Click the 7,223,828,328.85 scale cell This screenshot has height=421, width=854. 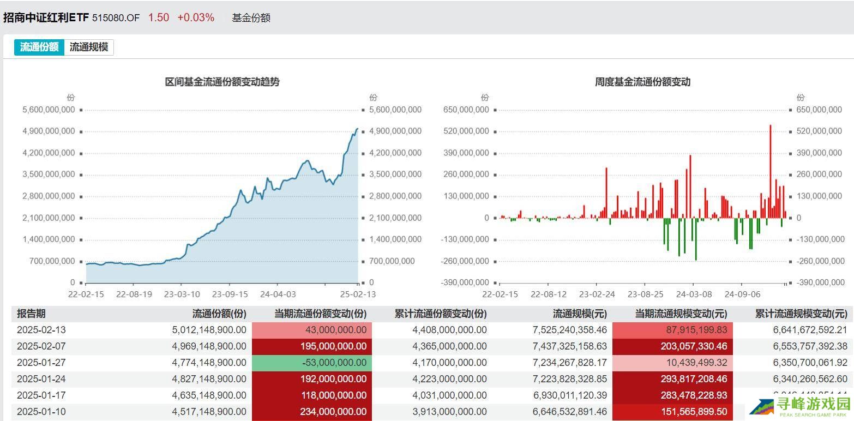(570, 379)
